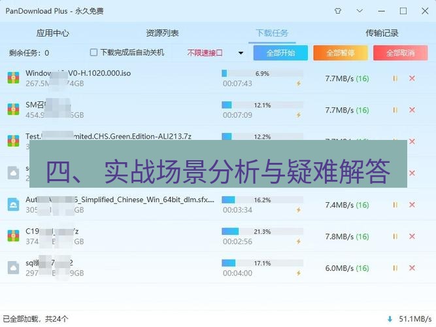Click the 7.8MB/s (16) speed text
The width and height of the screenshot is (436, 327).
tap(347, 237)
